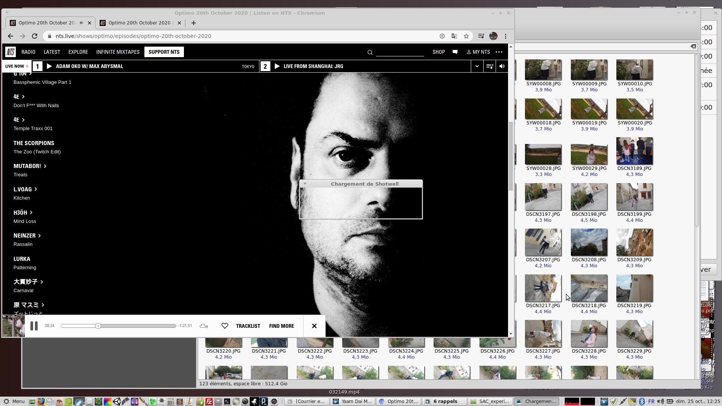722x406 pixels.
Task: Click the Support NTS button
Action: coord(164,52)
